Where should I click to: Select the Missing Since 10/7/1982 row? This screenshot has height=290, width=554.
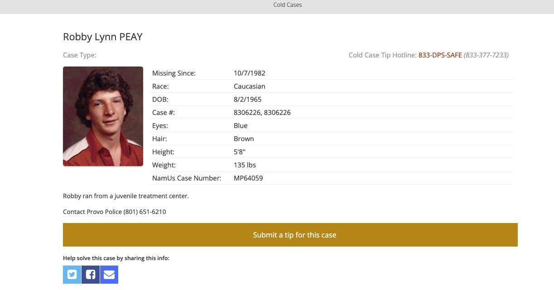pyautogui.click(x=249, y=73)
